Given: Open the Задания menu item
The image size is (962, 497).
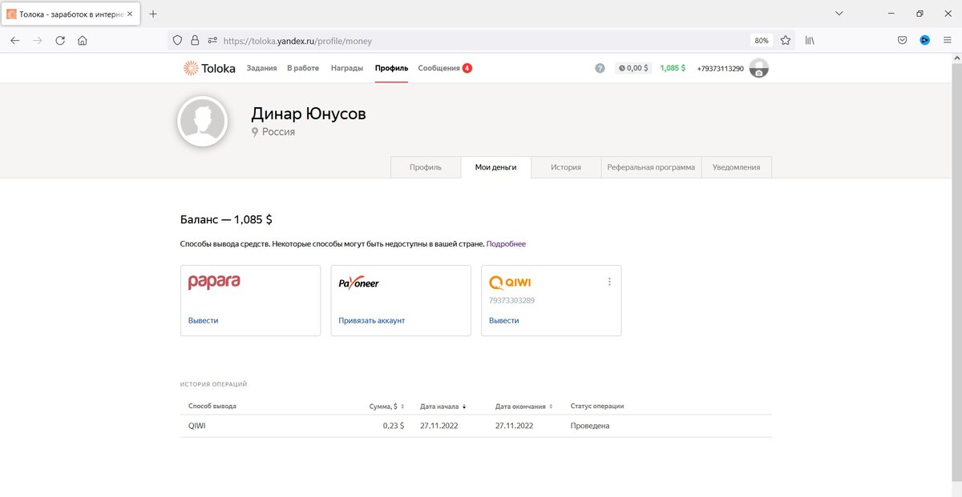Looking at the screenshot, I should coord(261,68).
